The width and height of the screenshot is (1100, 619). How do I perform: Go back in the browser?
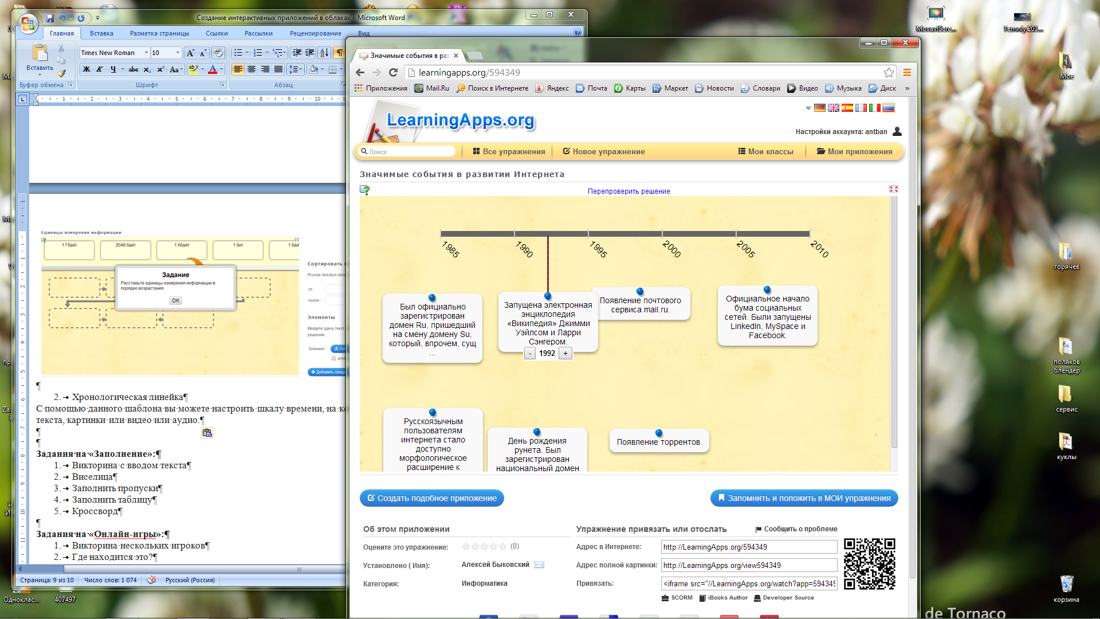[360, 72]
